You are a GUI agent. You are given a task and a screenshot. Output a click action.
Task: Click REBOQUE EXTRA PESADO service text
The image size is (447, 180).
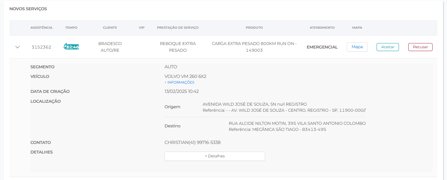coord(178,47)
